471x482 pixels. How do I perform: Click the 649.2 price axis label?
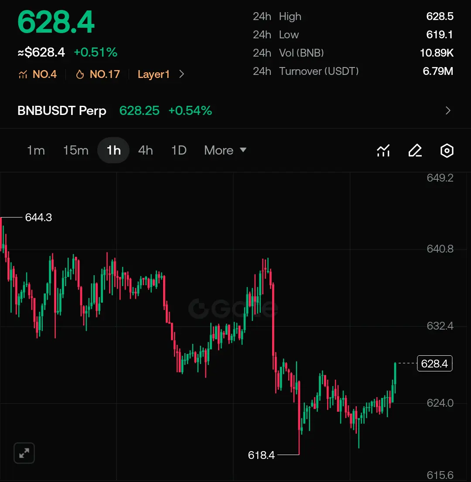pyautogui.click(x=440, y=178)
